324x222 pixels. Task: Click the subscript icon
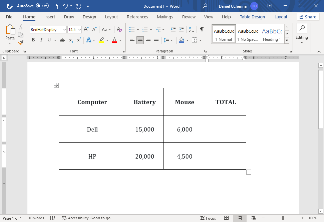click(x=70, y=40)
